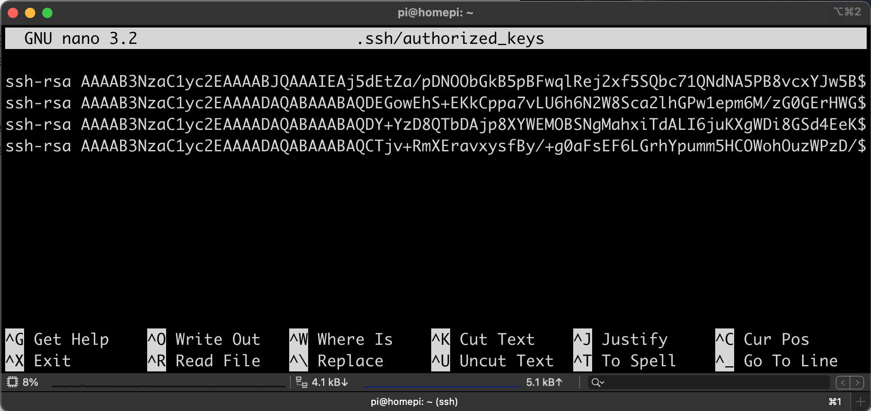The width and height of the screenshot is (871, 411).
Task: Click the ^O Write Out label
Action: [x=204, y=339]
